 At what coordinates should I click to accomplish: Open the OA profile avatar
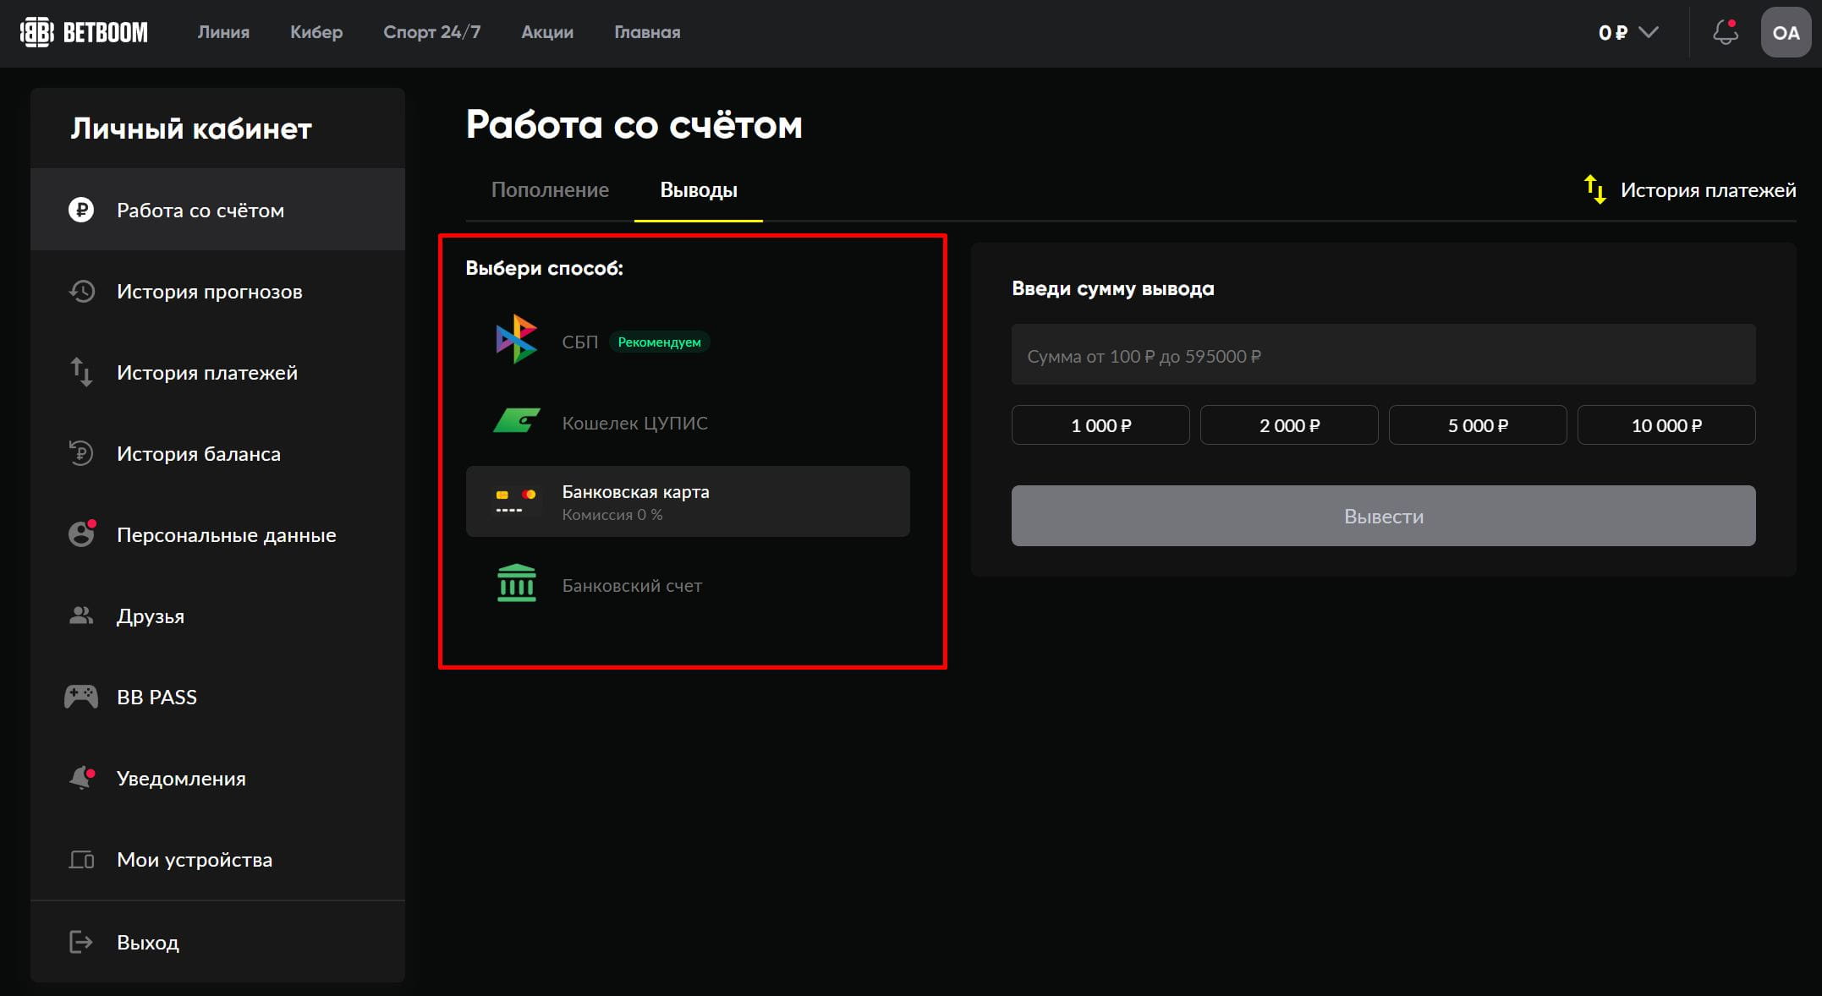[1786, 32]
